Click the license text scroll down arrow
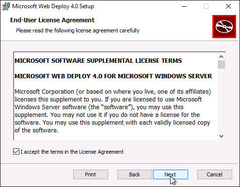This screenshot has height=187, width=240. coord(221,136)
